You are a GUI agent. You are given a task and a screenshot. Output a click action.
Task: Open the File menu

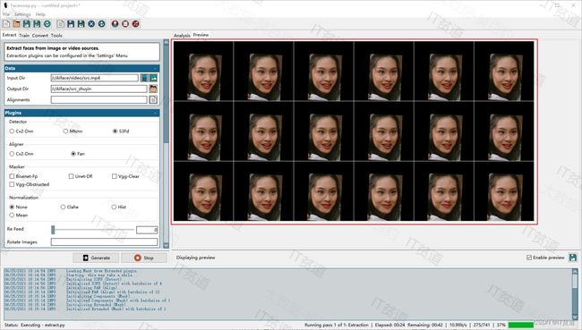tap(6, 14)
